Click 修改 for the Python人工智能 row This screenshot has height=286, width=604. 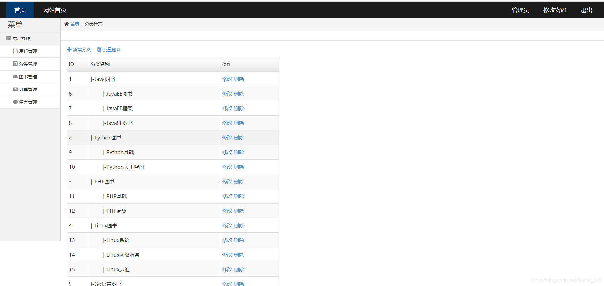[227, 167]
